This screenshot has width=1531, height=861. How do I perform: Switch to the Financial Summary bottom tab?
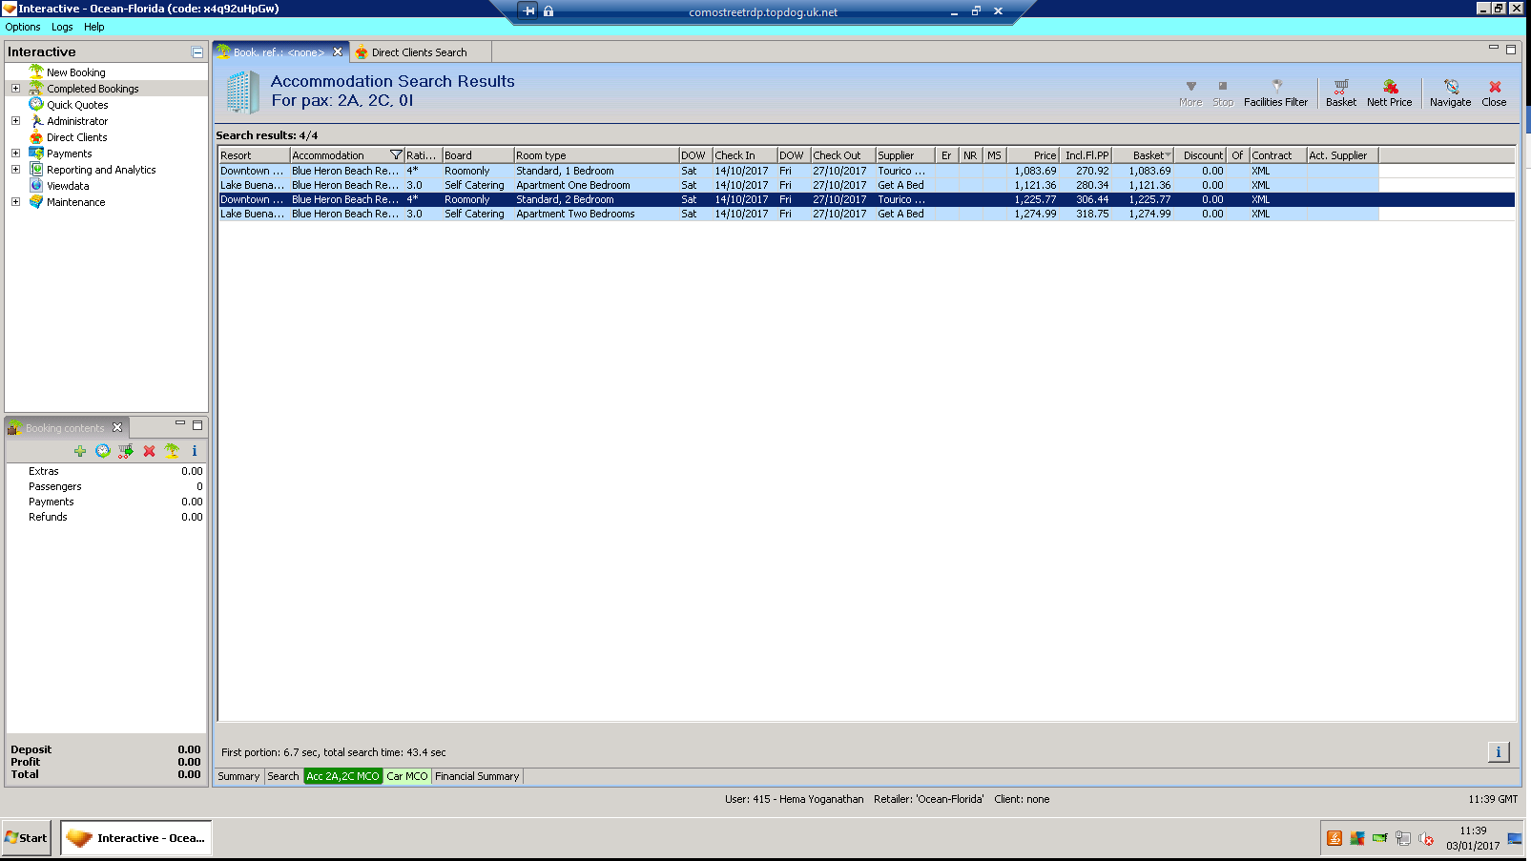[x=477, y=776]
